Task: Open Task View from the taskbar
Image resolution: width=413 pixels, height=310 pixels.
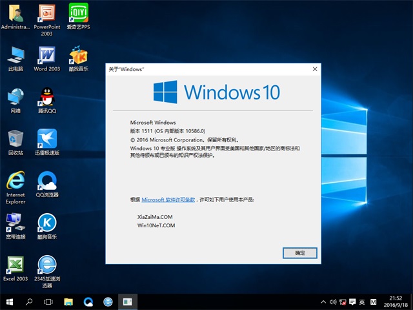Action: tap(48, 302)
